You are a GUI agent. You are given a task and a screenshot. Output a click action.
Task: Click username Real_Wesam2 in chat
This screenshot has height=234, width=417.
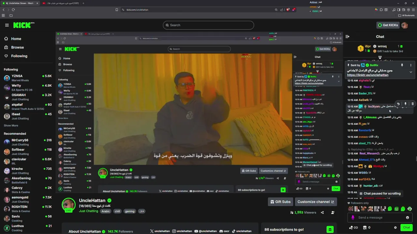point(369,153)
